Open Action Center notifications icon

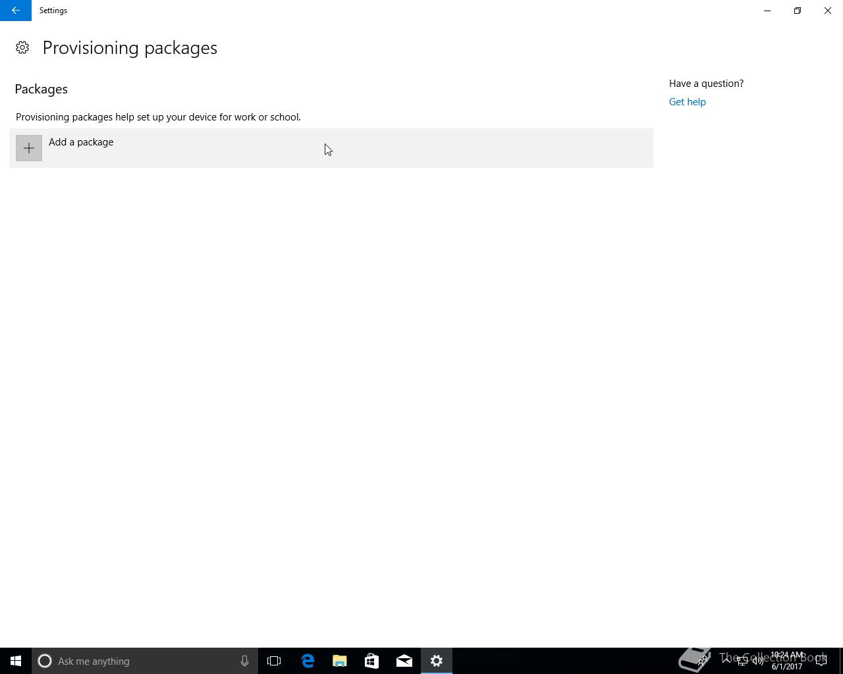tap(821, 661)
